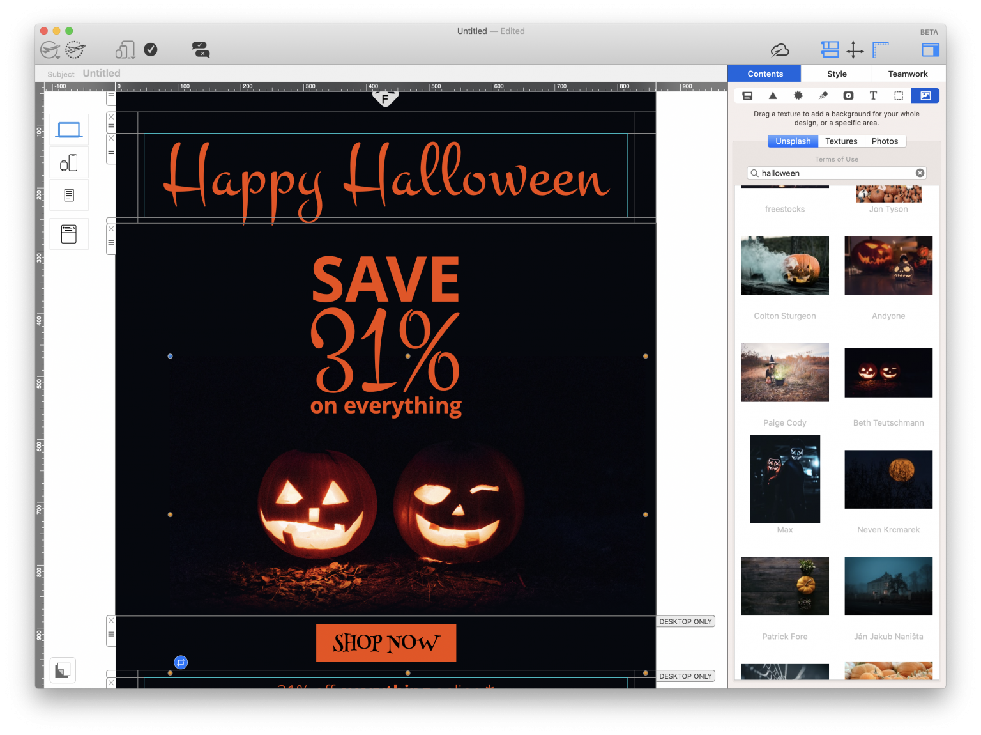Switch to the Textures tab
Screen dimensions: 981x735
[x=841, y=141]
